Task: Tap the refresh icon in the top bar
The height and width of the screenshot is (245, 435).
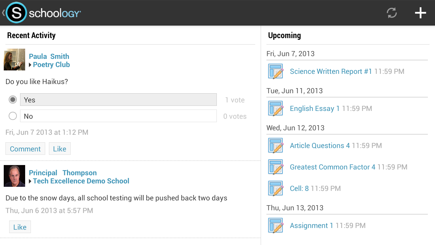Action: [391, 13]
